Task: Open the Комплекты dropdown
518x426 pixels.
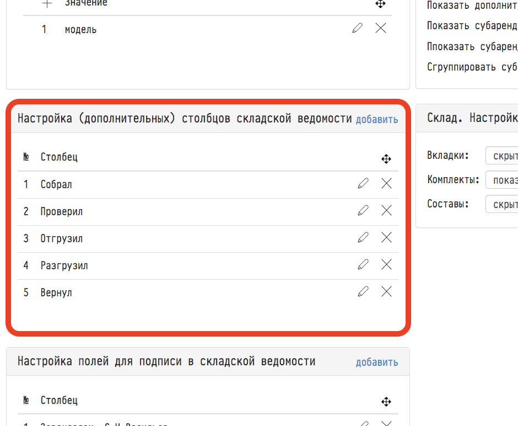Action: [x=501, y=180]
